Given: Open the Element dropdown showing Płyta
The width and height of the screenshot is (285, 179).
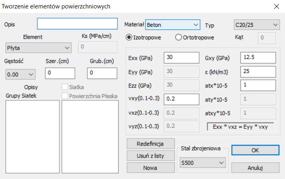Looking at the screenshot, I should [38, 48].
